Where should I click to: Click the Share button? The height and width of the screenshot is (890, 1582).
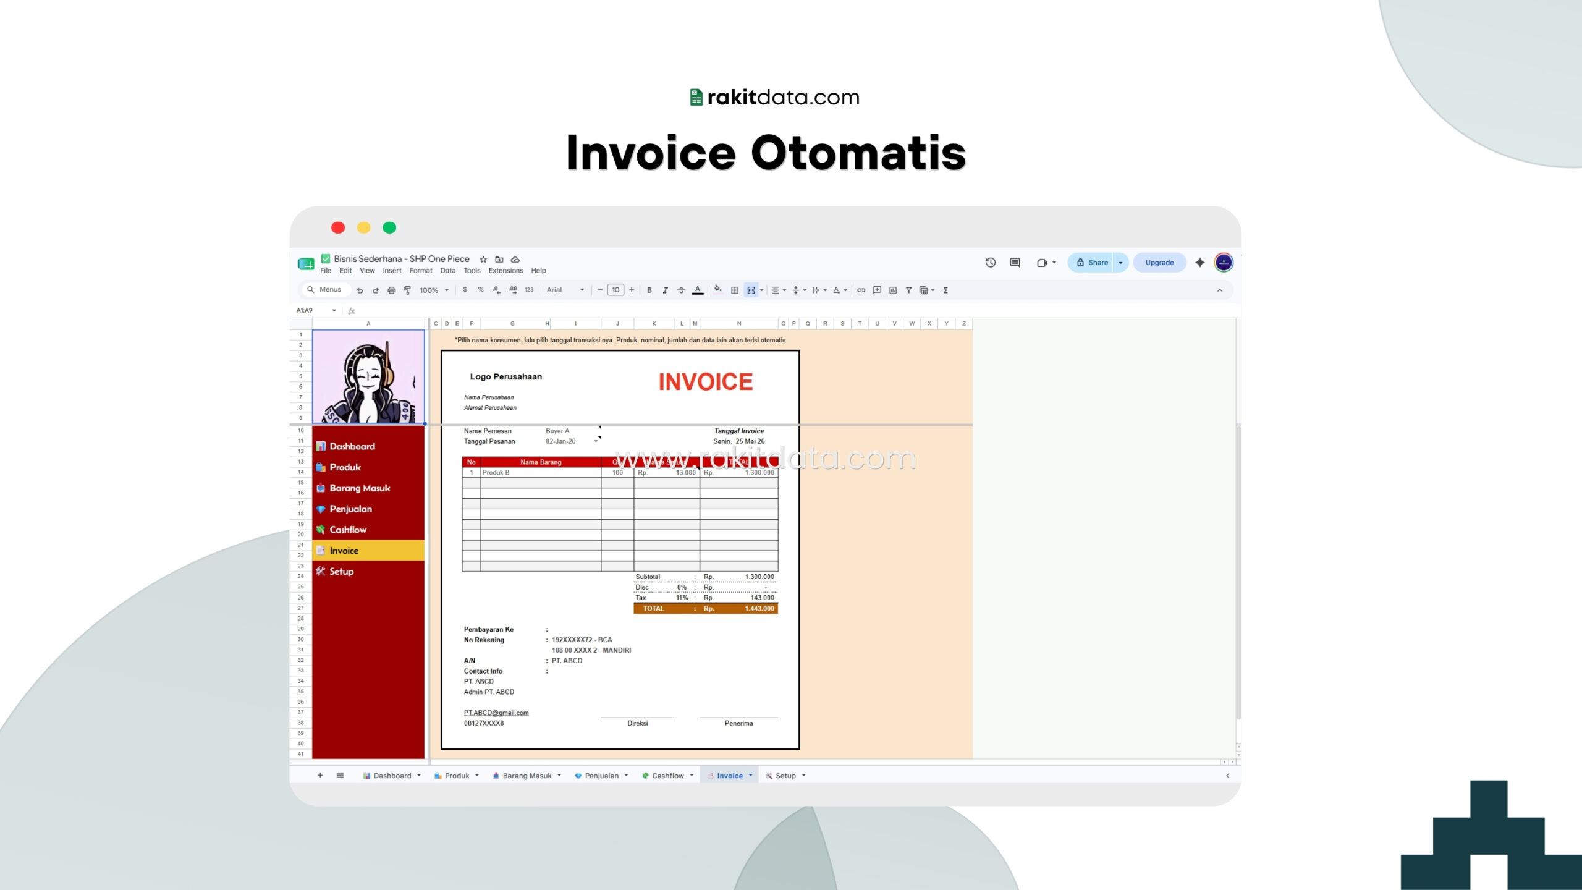click(x=1091, y=263)
